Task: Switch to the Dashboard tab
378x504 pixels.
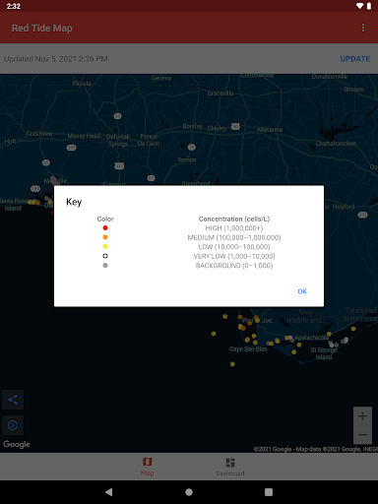Action: click(230, 467)
